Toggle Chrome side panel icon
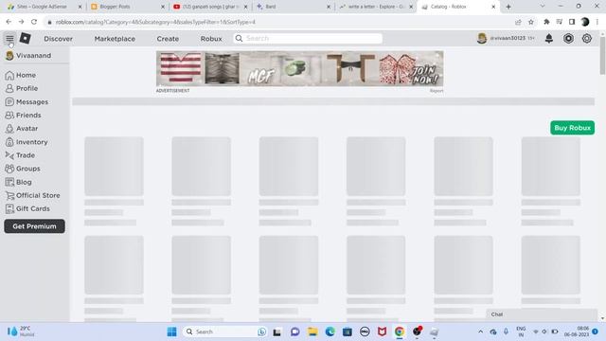The height and width of the screenshot is (341, 606). [572, 22]
